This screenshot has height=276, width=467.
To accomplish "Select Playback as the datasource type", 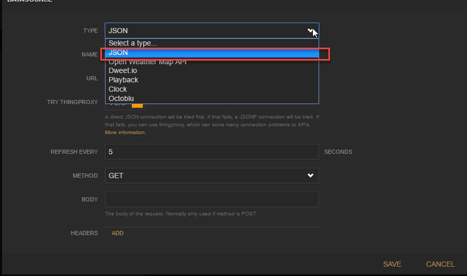I will 124,80.
